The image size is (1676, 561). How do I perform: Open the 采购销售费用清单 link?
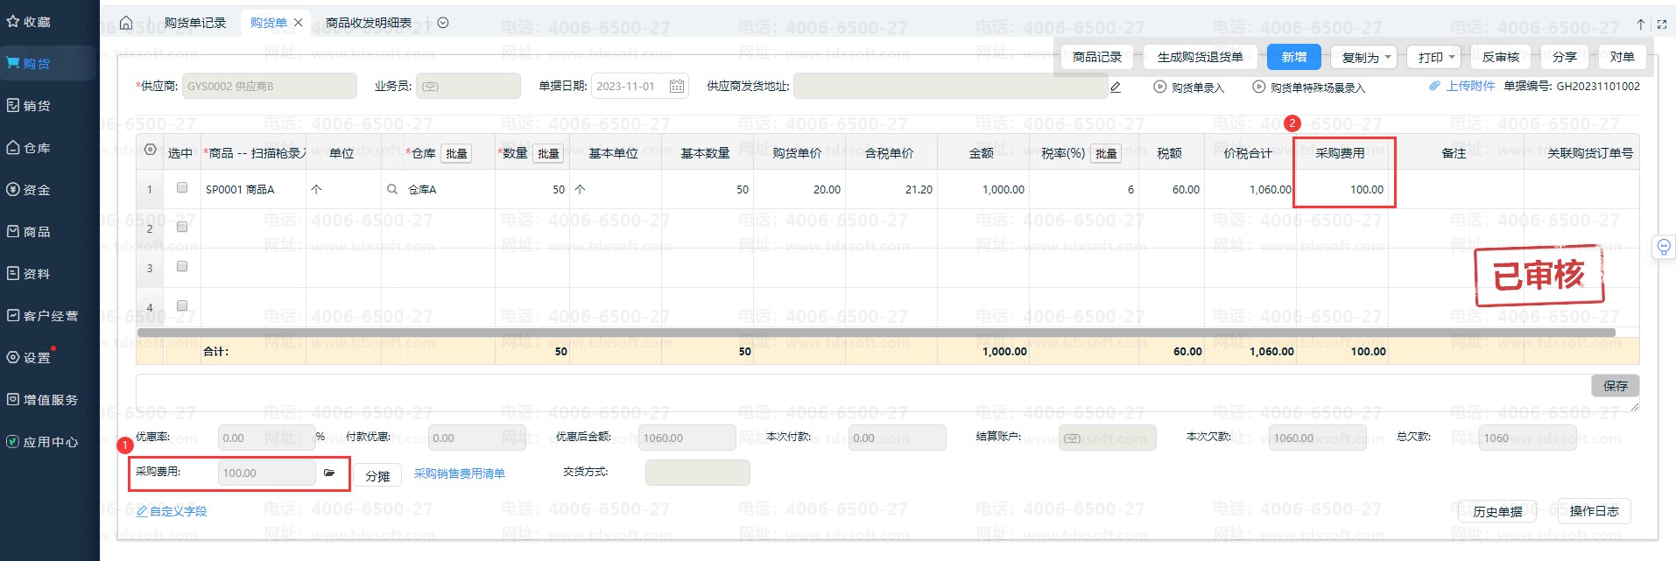[x=459, y=473]
